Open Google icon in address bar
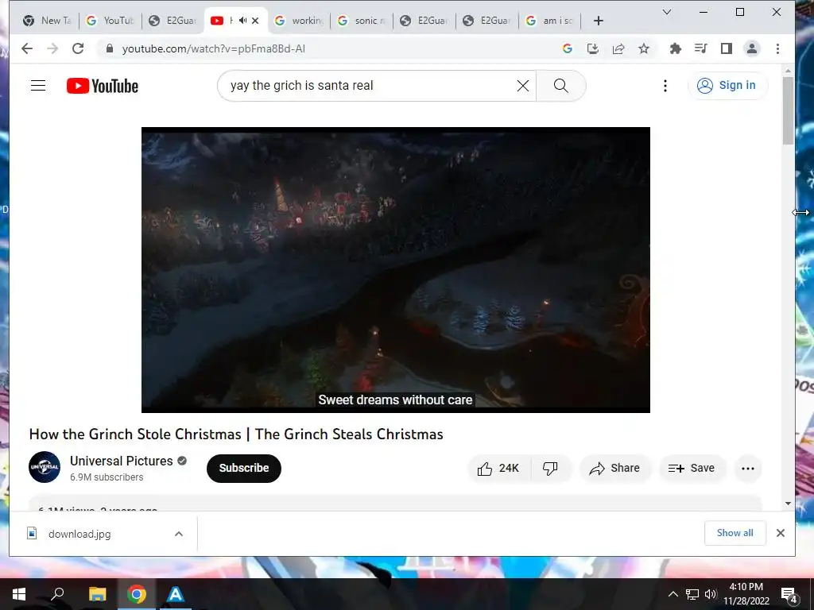This screenshot has height=610, width=814. point(567,48)
